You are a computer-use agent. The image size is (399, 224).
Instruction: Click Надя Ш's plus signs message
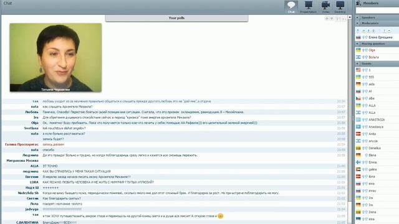[x=50, y=188]
